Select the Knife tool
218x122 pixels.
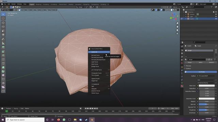[x=3, y=63]
